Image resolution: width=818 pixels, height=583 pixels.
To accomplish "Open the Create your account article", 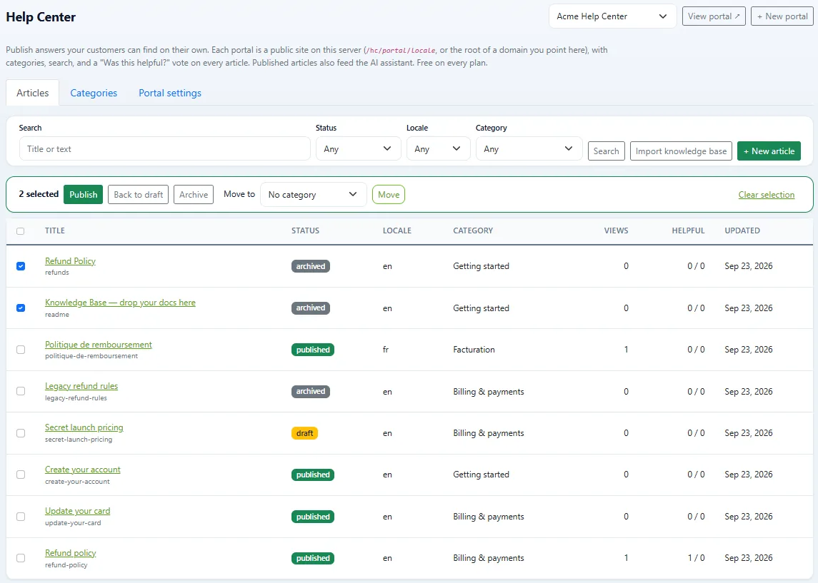I will (82, 470).
